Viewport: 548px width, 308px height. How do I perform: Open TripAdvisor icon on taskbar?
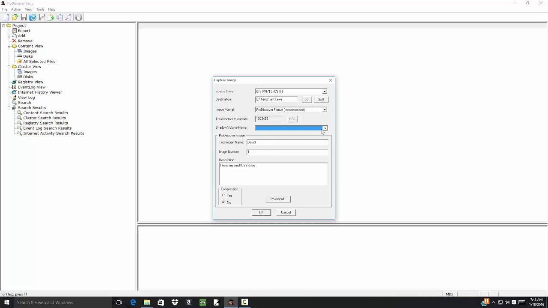coord(203,302)
